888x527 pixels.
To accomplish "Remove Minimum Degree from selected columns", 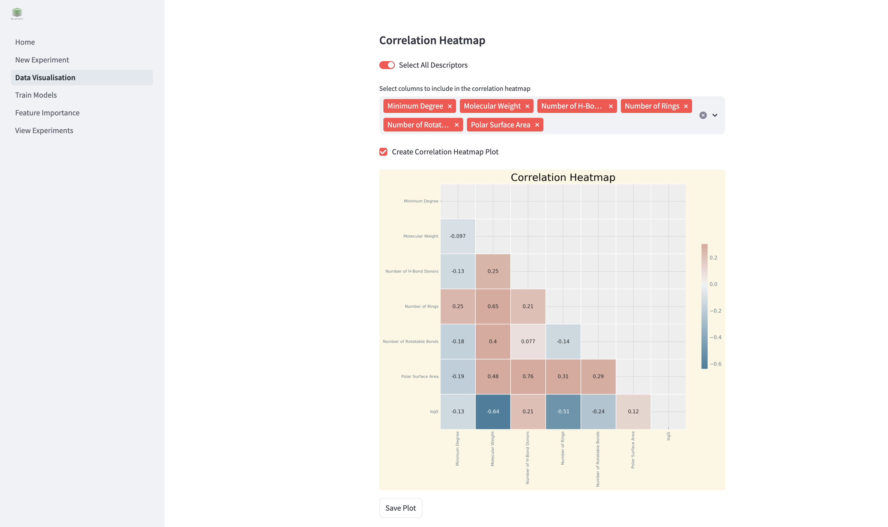I will (450, 106).
